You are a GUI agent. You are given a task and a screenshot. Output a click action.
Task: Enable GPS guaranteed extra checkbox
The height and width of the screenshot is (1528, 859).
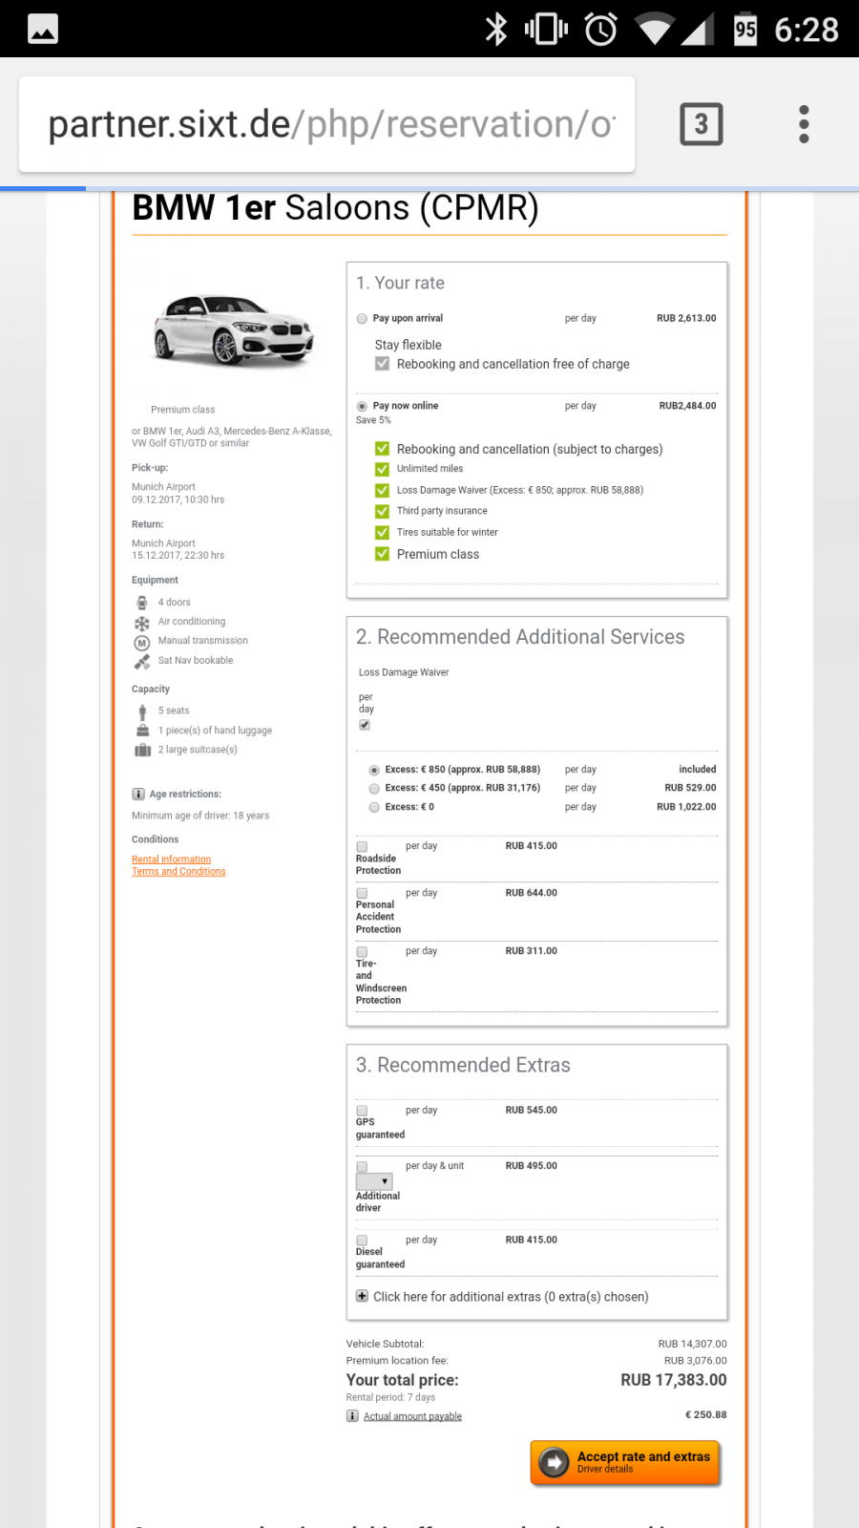coord(362,1111)
